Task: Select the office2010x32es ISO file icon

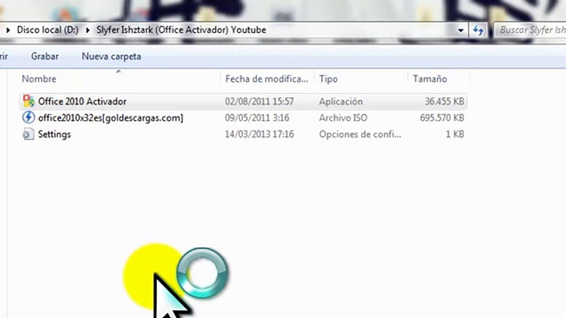Action: tap(29, 117)
